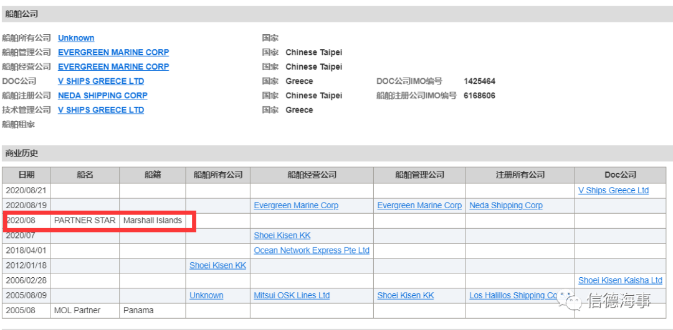Click the 2005/08/09 date cell
Image resolution: width=673 pixels, height=330 pixels.
26,295
